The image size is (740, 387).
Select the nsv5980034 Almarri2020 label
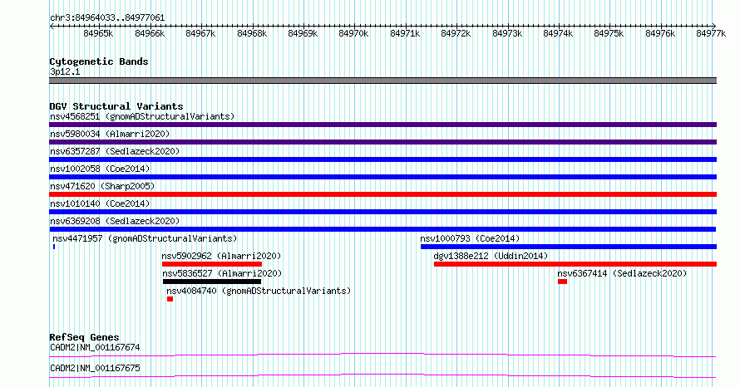(110, 134)
